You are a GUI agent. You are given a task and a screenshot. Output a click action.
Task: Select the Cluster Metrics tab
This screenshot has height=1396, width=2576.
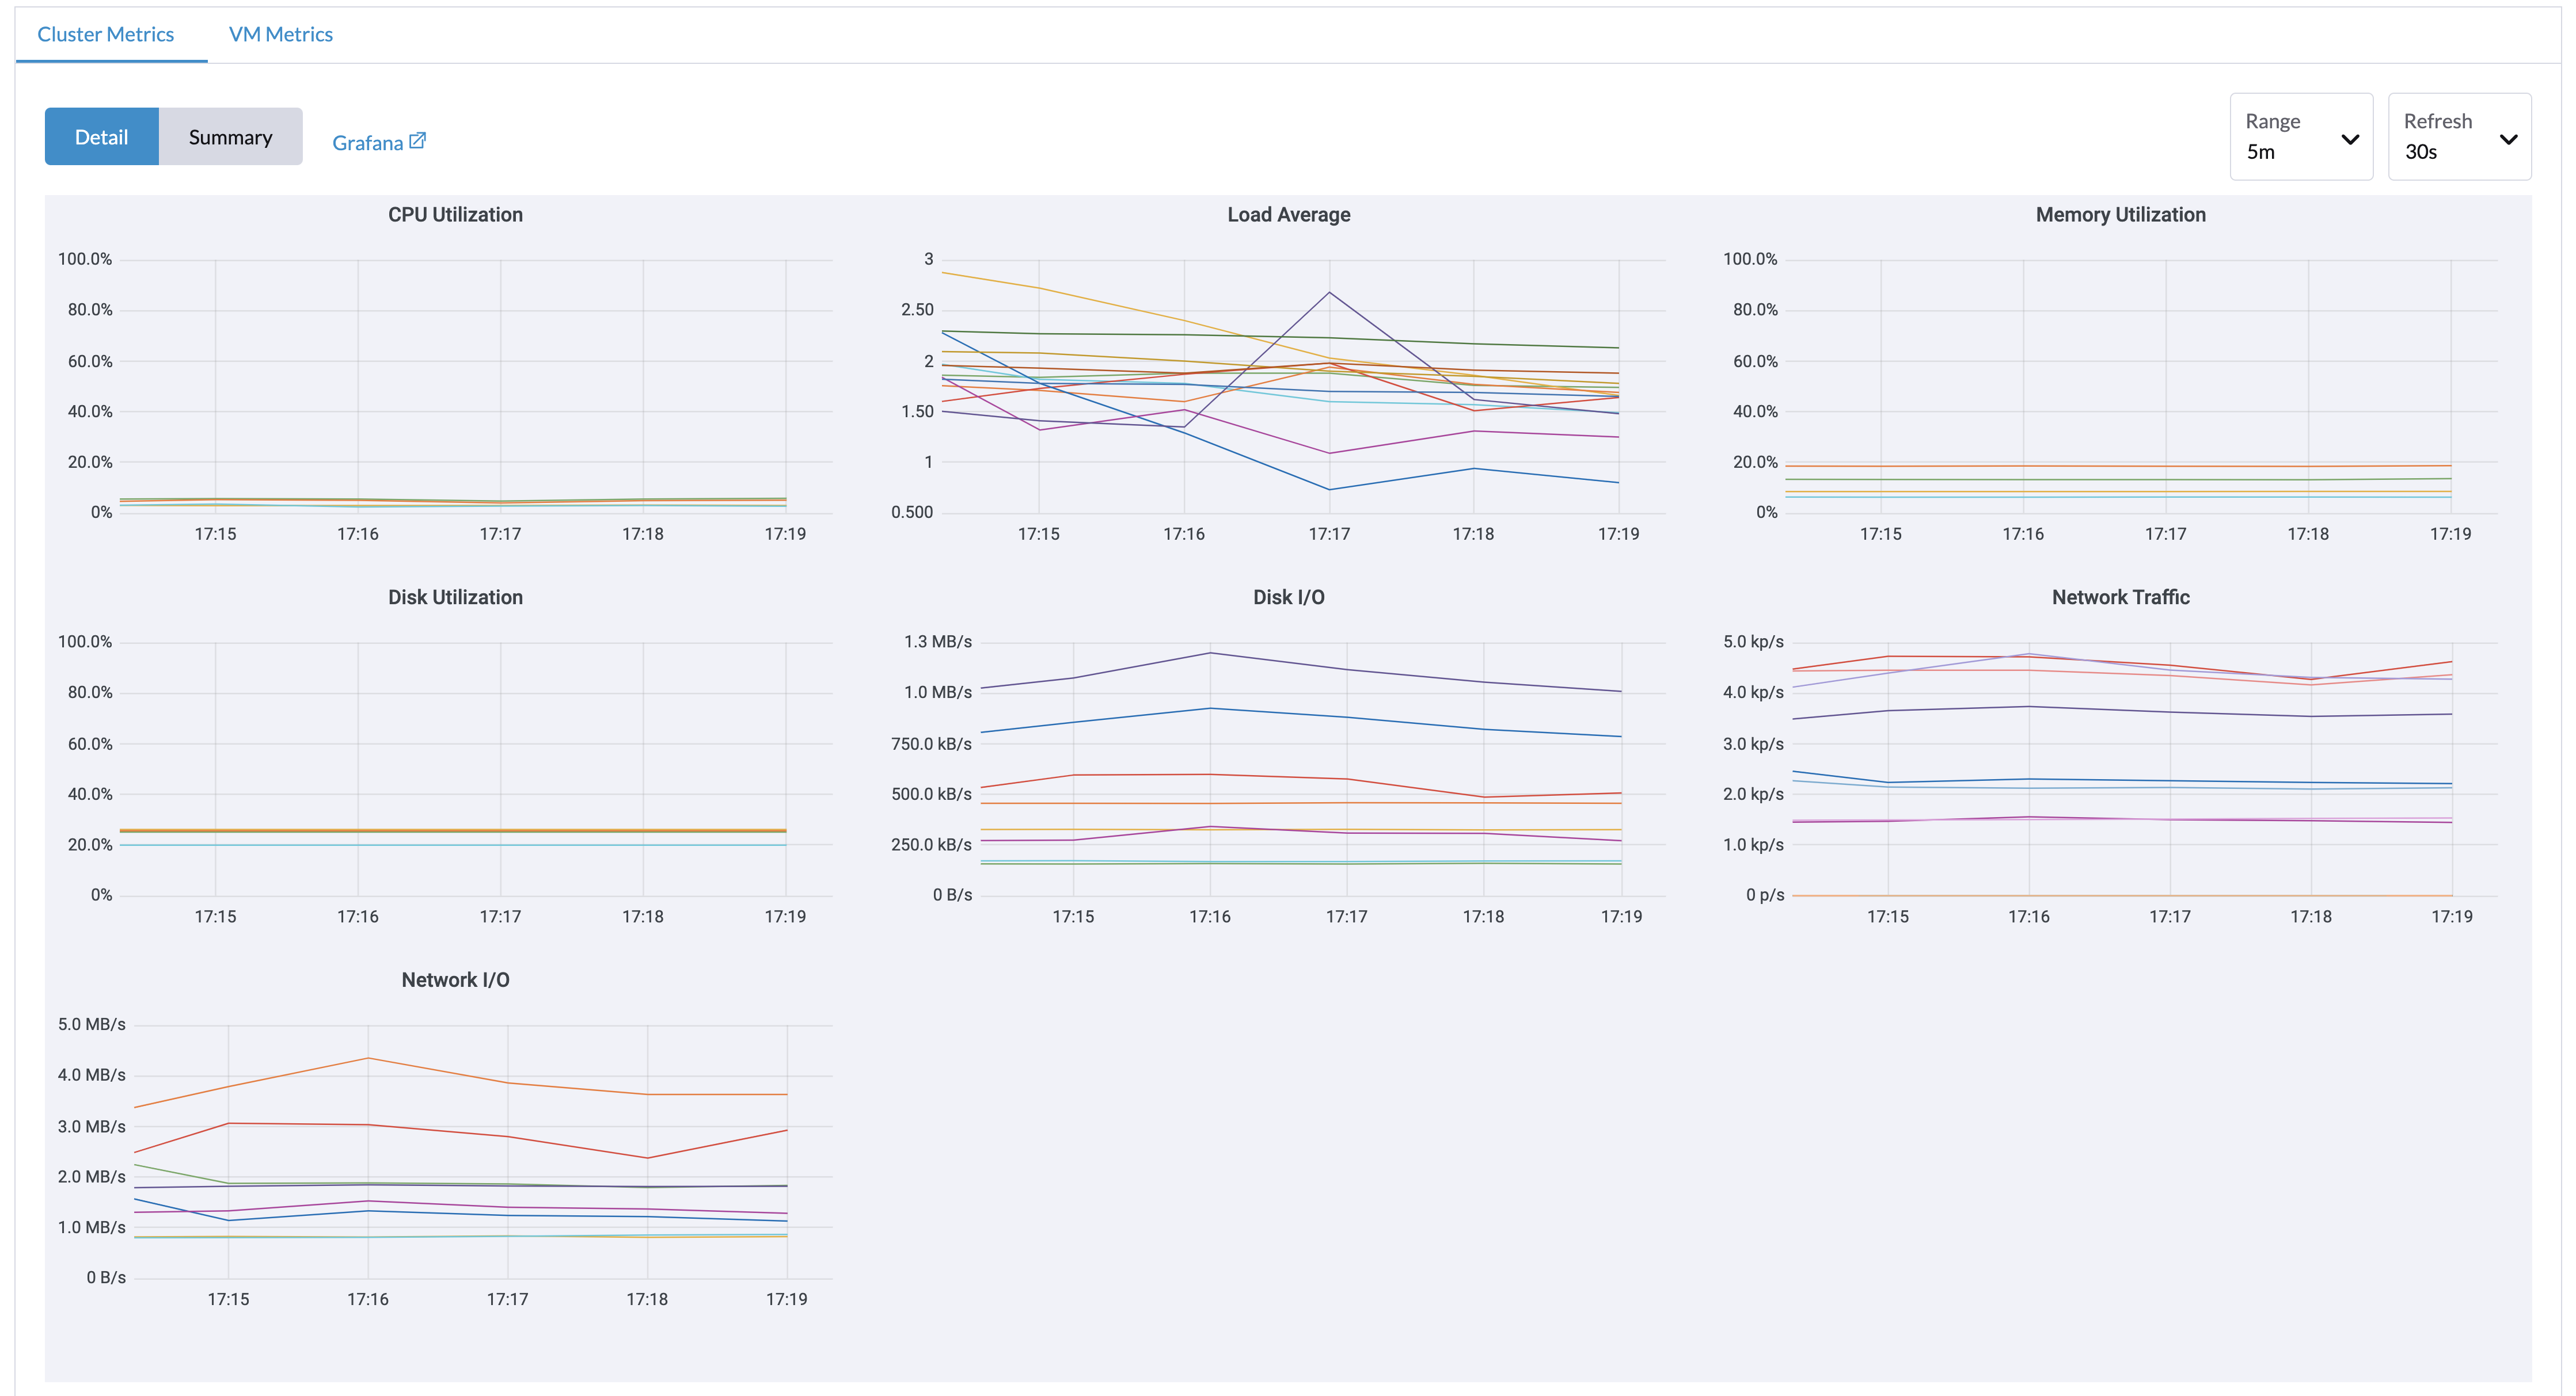pos(105,33)
